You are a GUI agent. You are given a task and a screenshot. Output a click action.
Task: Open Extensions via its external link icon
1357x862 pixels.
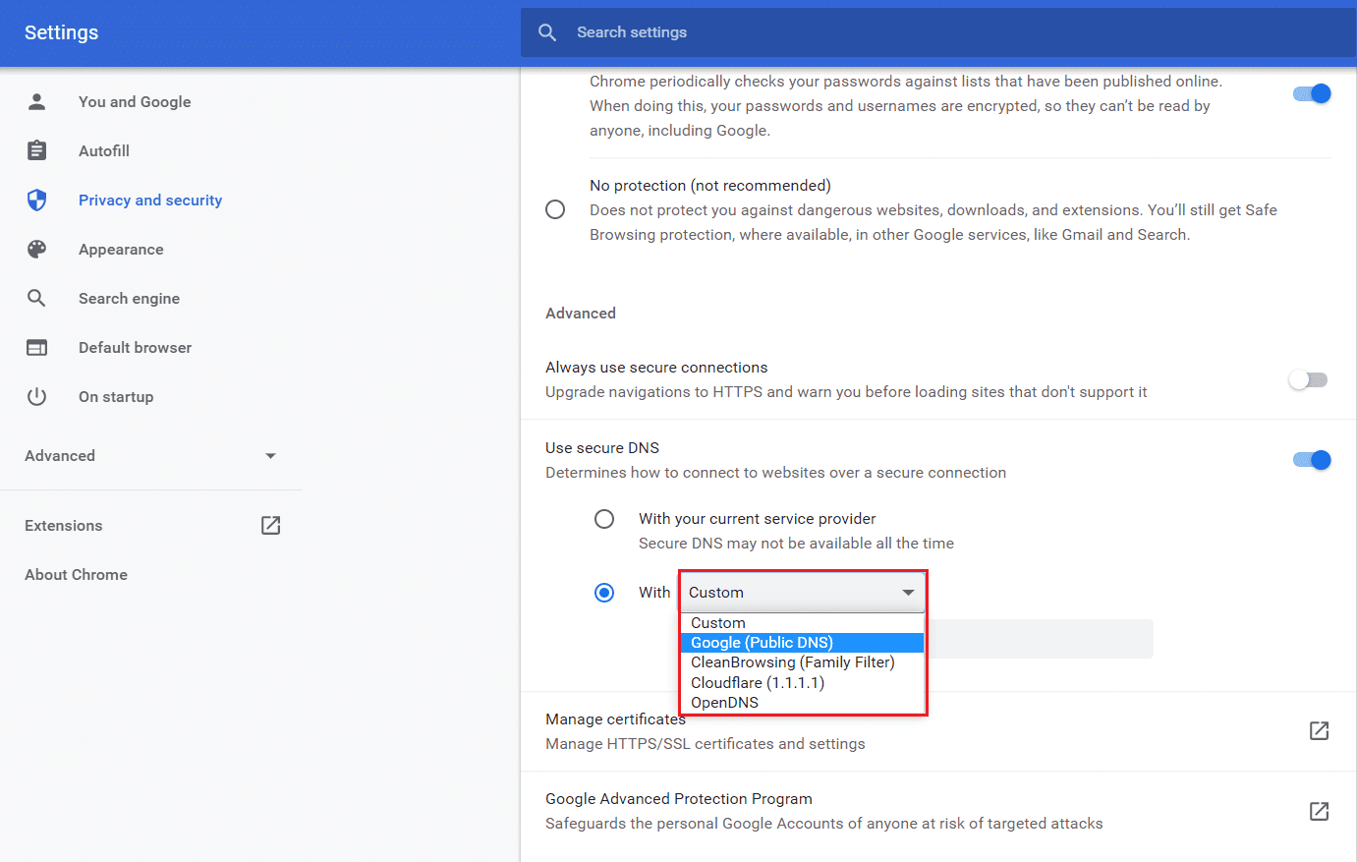coord(270,525)
